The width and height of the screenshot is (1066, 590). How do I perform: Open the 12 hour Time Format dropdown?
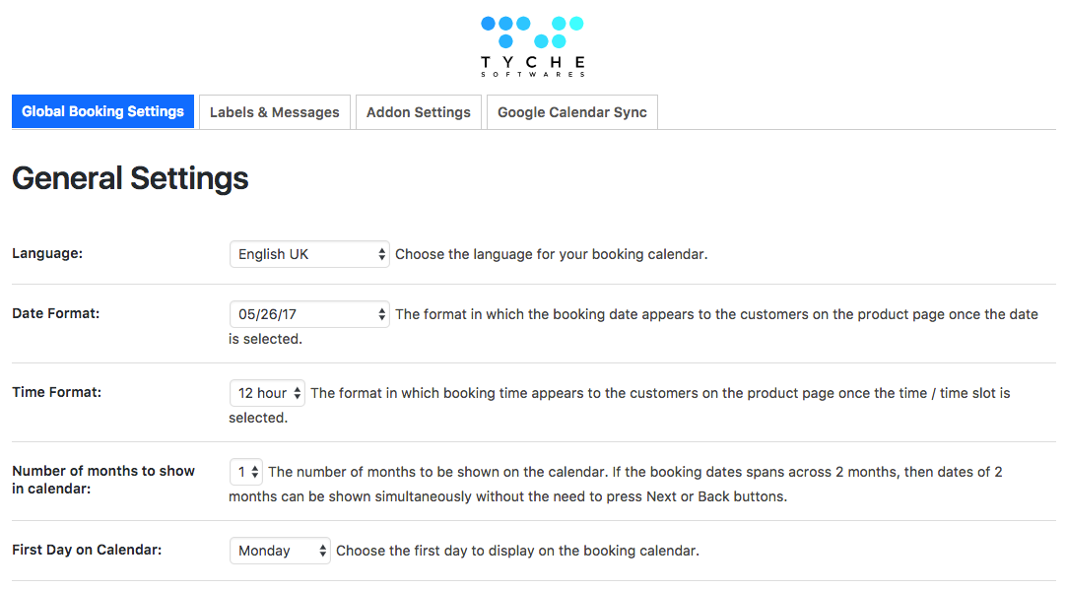pos(267,393)
